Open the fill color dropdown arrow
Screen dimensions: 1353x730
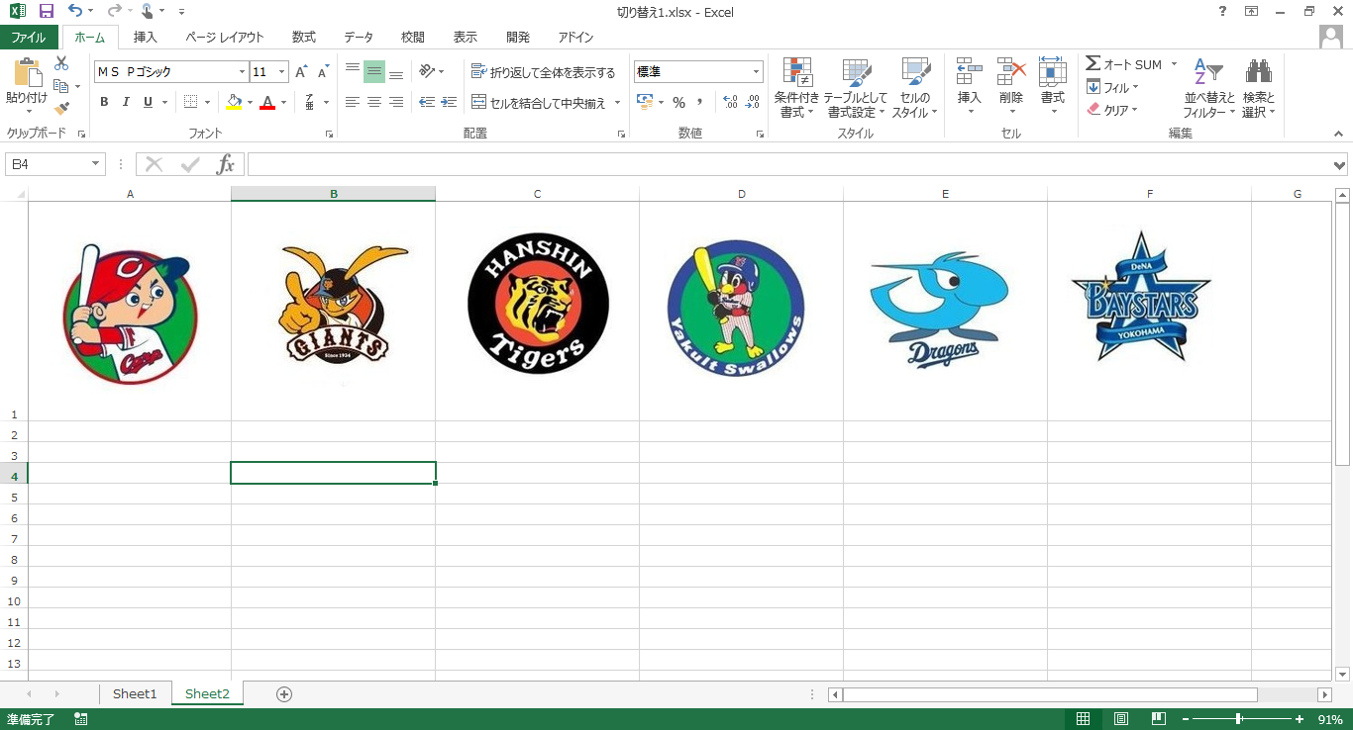coord(250,102)
